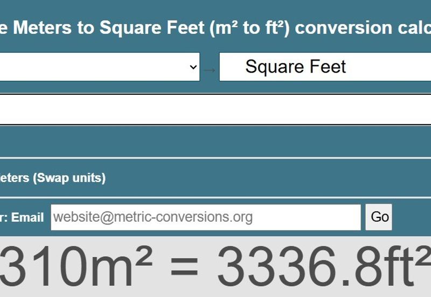Click the Swap units link
Image resolution: width=431 pixels, height=297 pixels.
[x=69, y=178]
